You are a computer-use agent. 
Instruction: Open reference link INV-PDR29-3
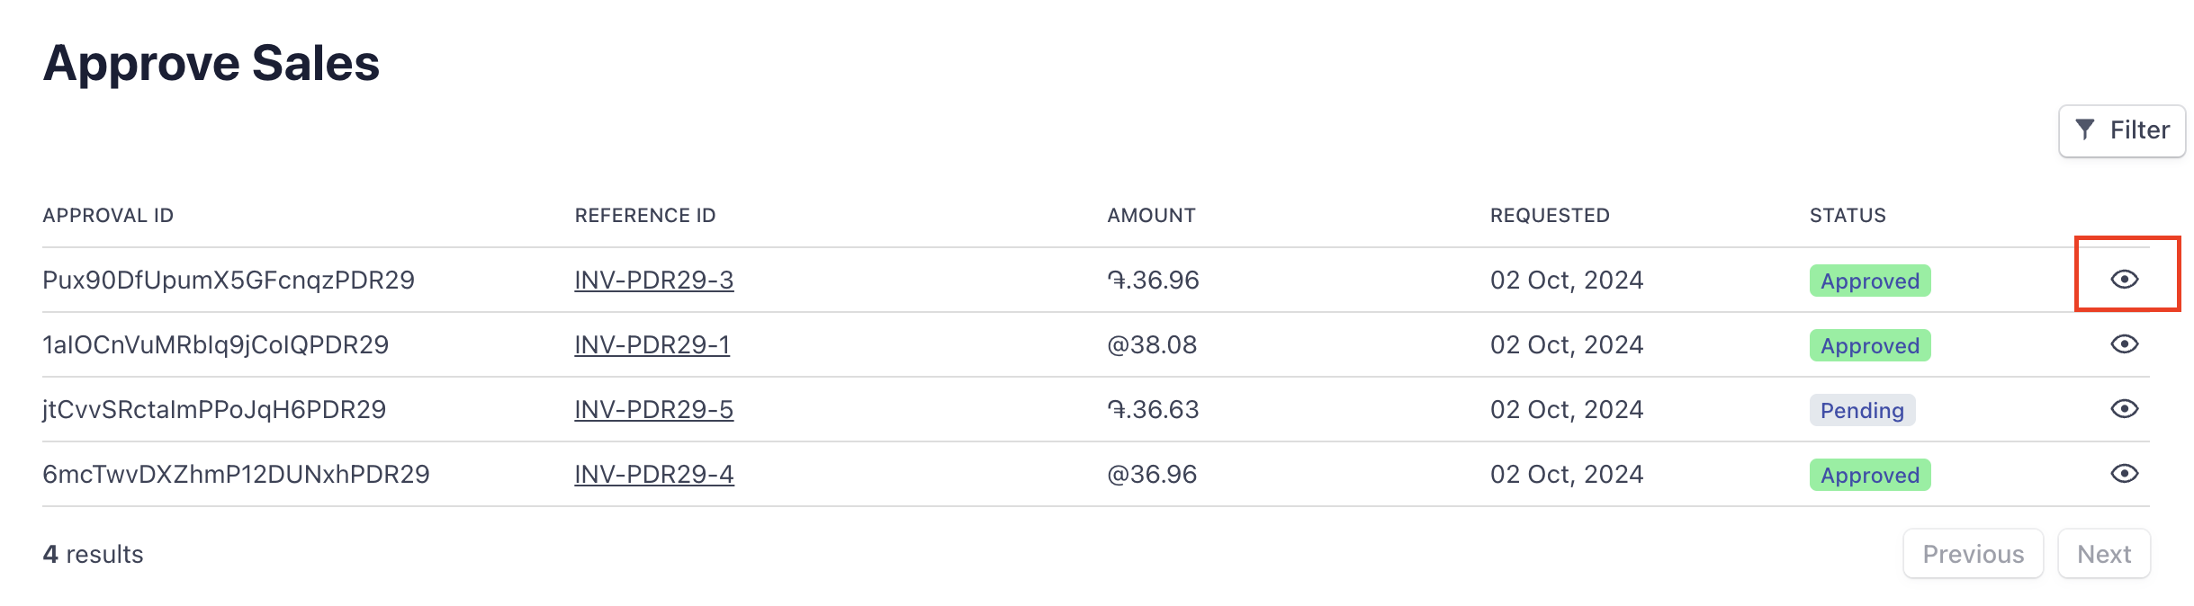coord(654,281)
